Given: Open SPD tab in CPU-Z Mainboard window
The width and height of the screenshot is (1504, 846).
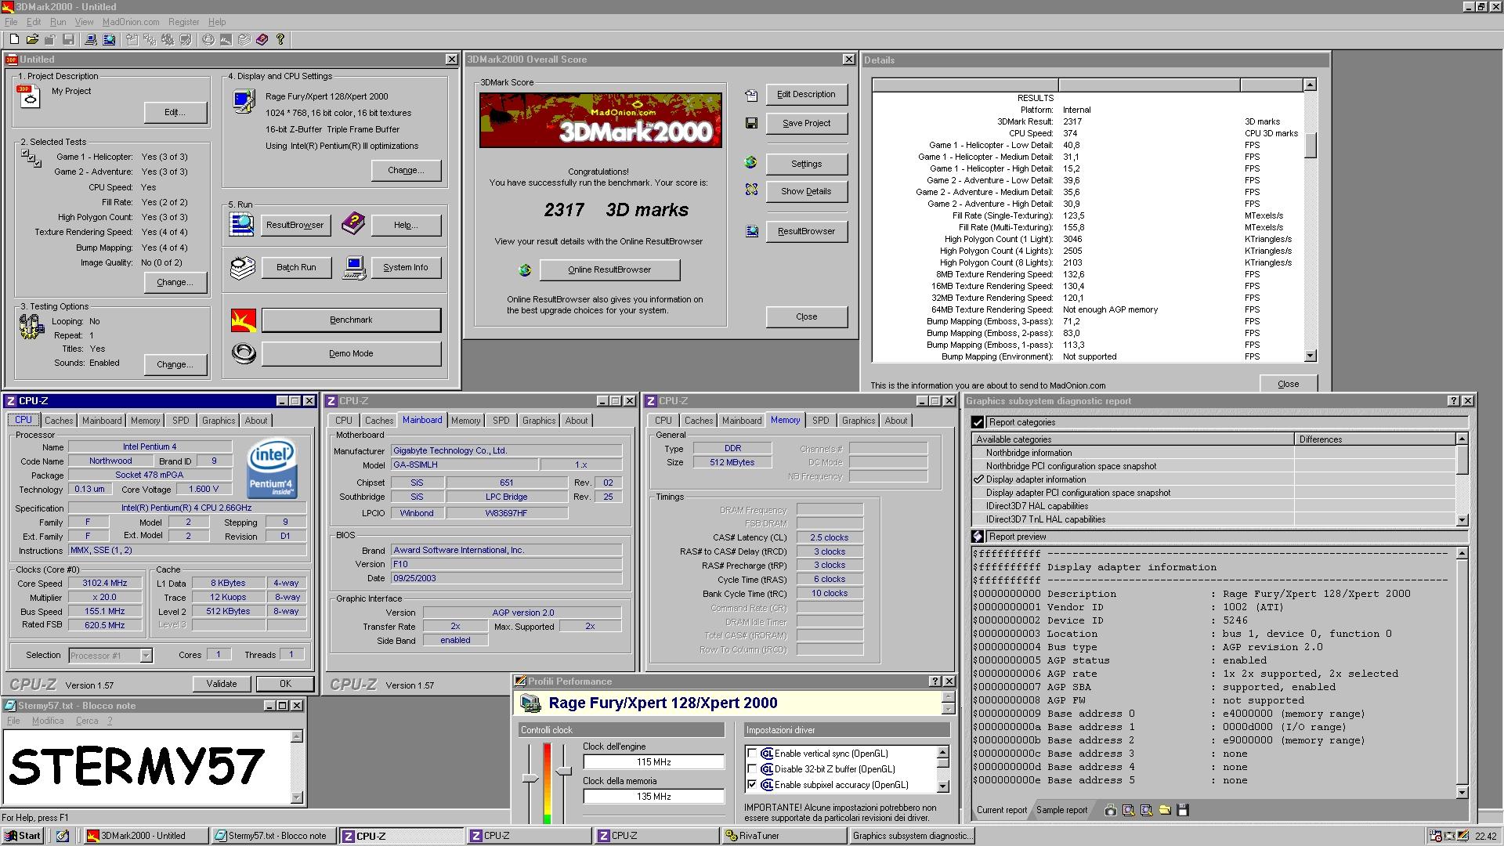Looking at the screenshot, I should [501, 421].
